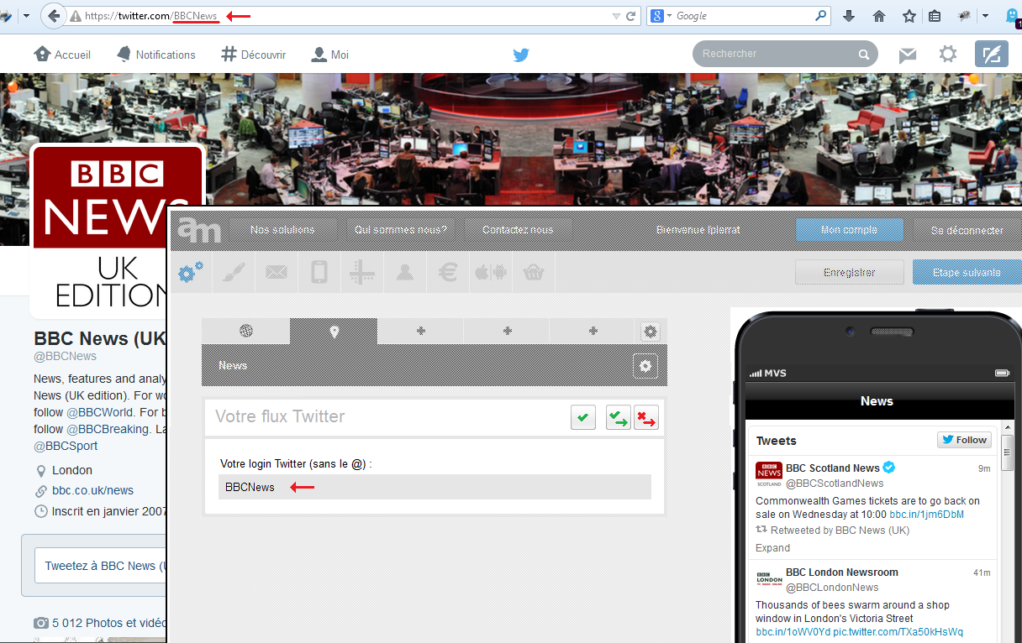
Task: Switch to the map pin tab
Action: click(x=334, y=332)
